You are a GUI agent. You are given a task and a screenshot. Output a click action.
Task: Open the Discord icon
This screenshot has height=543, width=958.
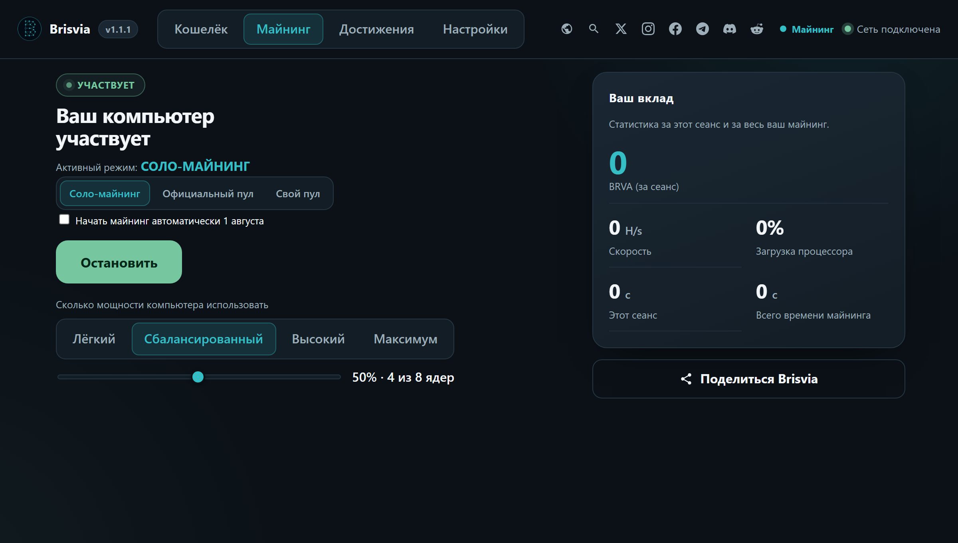point(729,29)
